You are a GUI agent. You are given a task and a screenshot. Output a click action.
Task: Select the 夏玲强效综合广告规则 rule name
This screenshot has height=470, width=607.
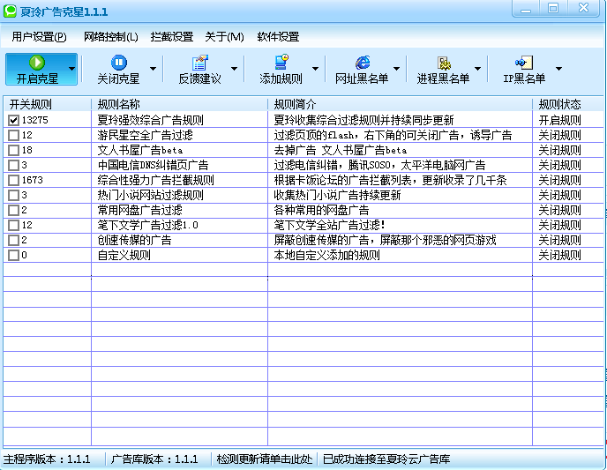151,120
